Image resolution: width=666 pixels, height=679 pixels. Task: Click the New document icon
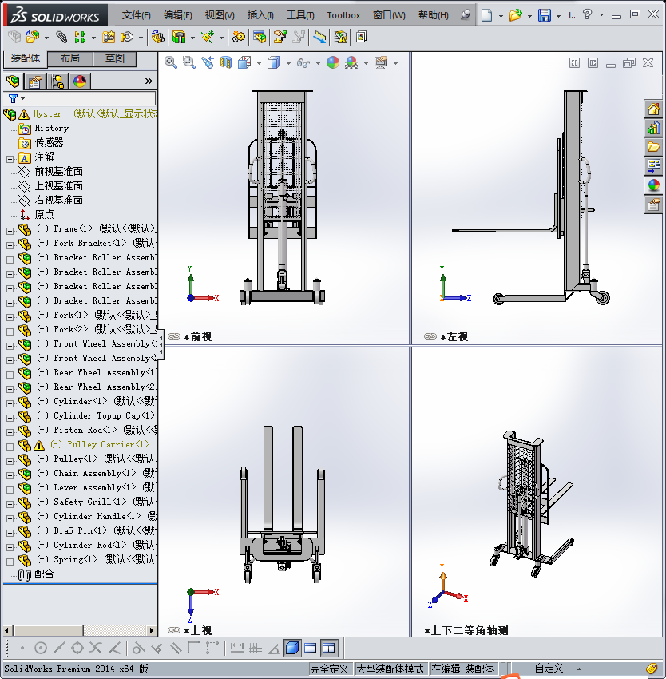pyautogui.click(x=487, y=15)
